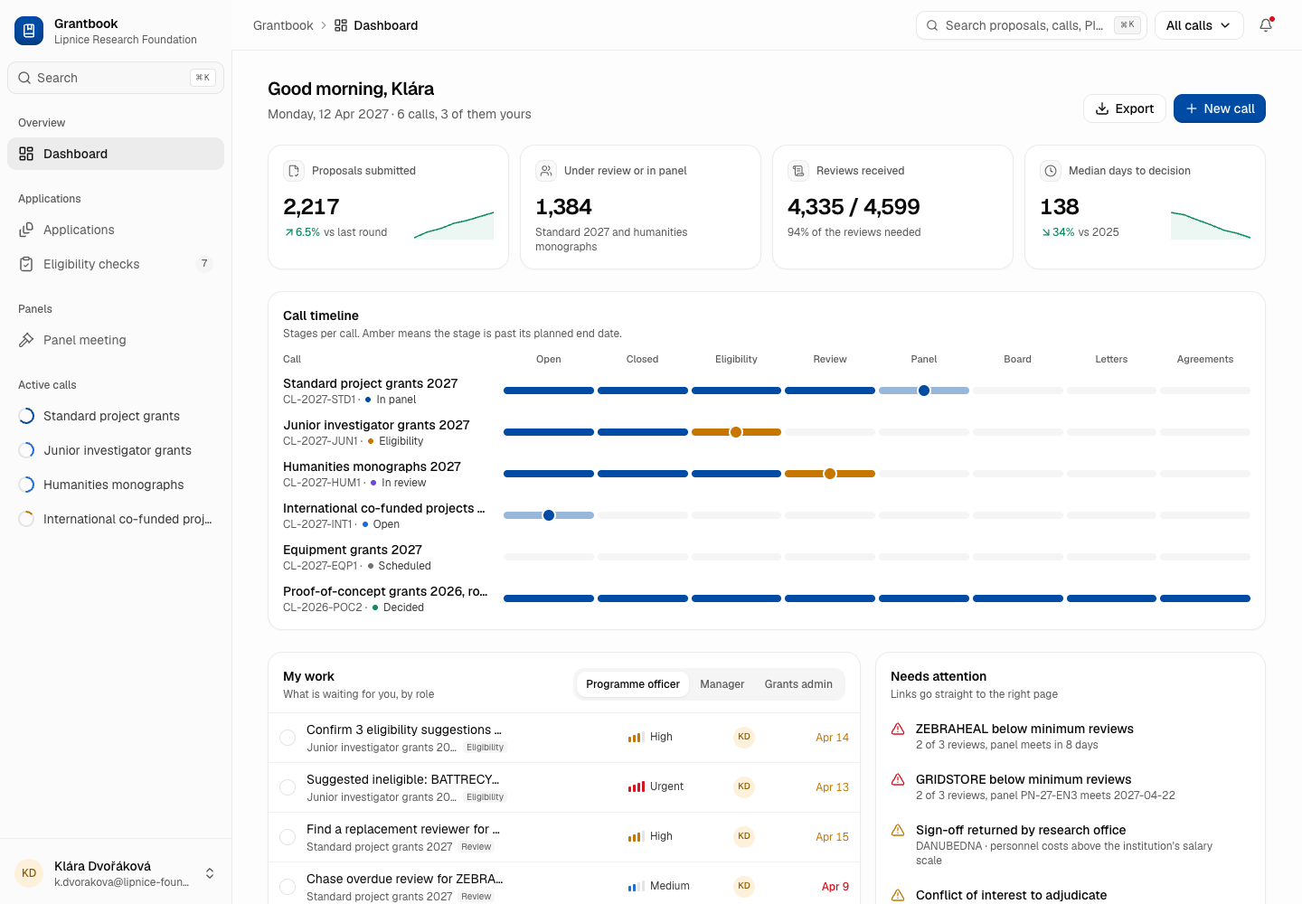Create a New call

coord(1220,108)
